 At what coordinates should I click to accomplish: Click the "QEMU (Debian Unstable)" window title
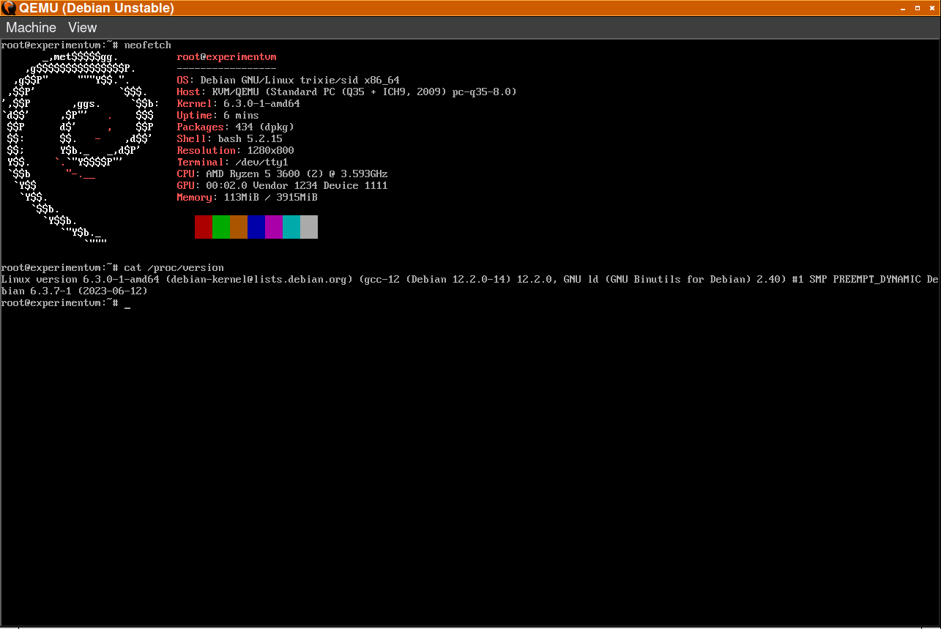(x=97, y=9)
